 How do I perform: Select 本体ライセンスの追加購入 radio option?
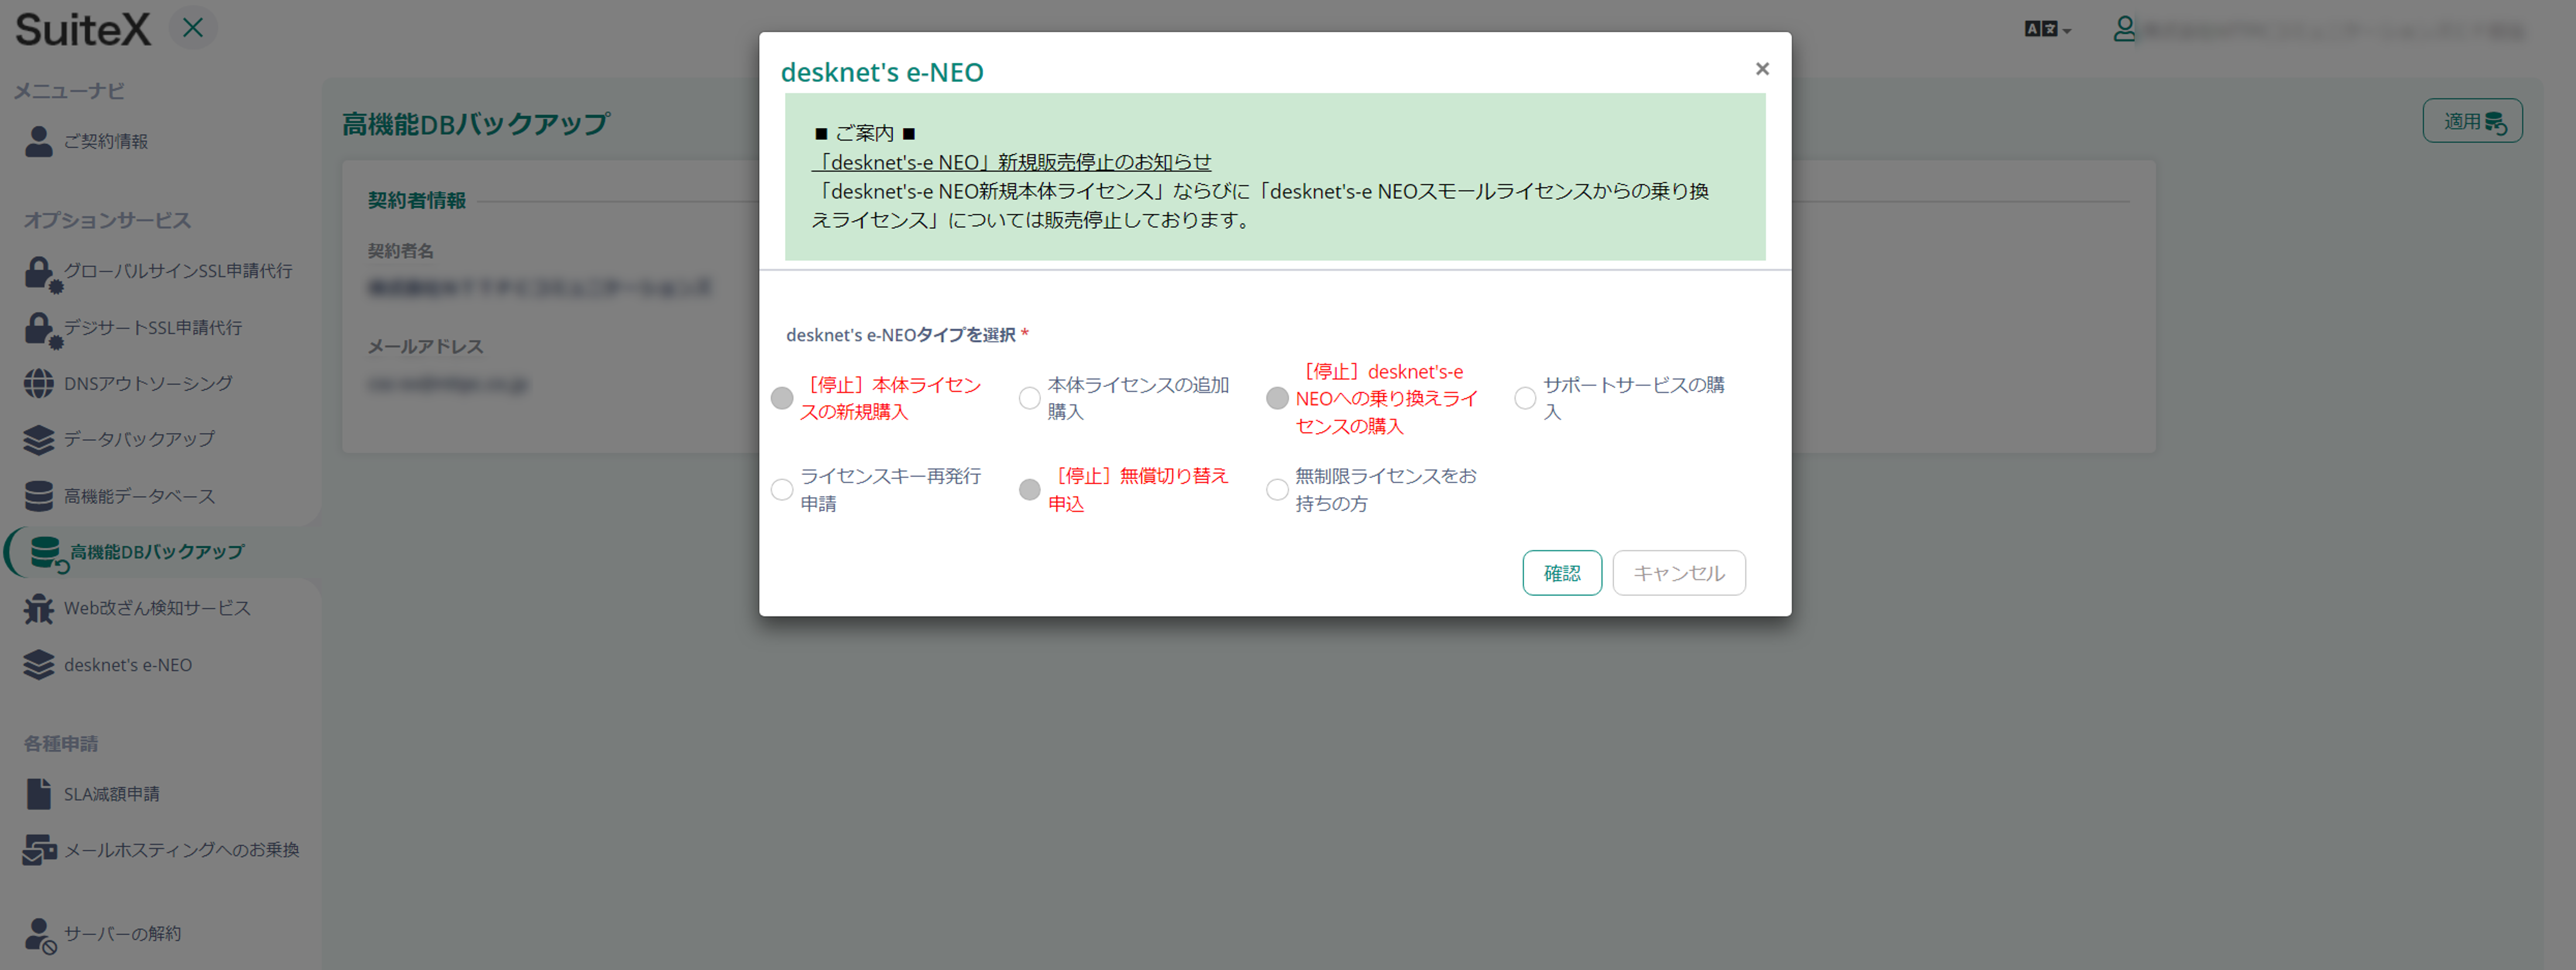pos(1029,398)
